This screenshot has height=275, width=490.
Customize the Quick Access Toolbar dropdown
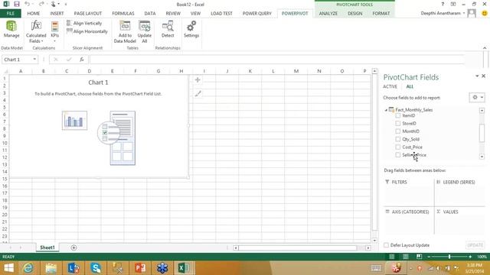66,4
